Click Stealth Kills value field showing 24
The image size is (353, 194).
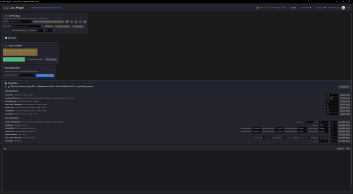click(332, 108)
